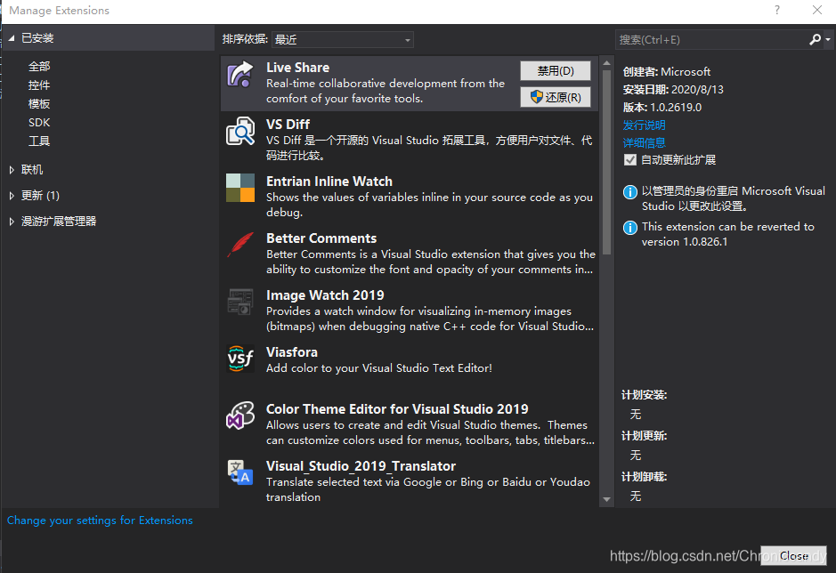Click the Live Share extension icon
This screenshot has width=836, height=573.
tap(239, 74)
